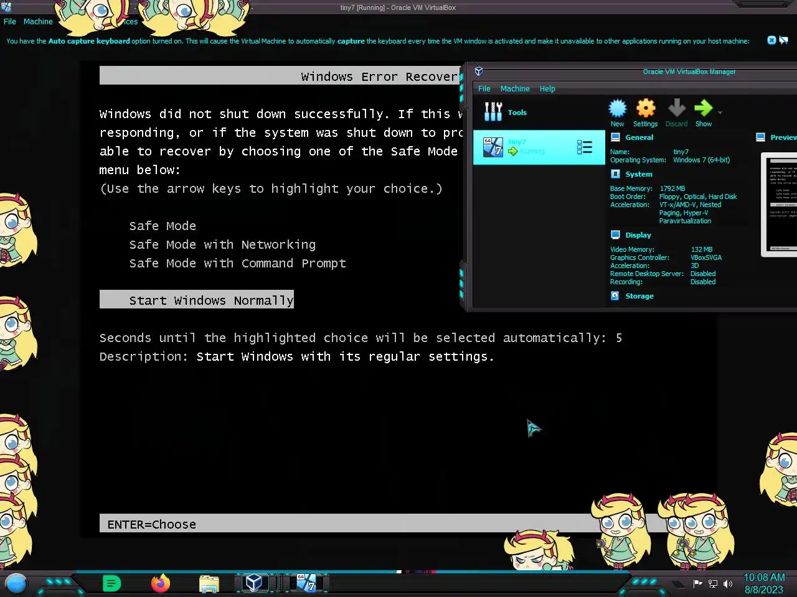Screen dimensions: 797x597
Task: Click the greyed Discard arrow icon
Action: pyautogui.click(x=677, y=109)
